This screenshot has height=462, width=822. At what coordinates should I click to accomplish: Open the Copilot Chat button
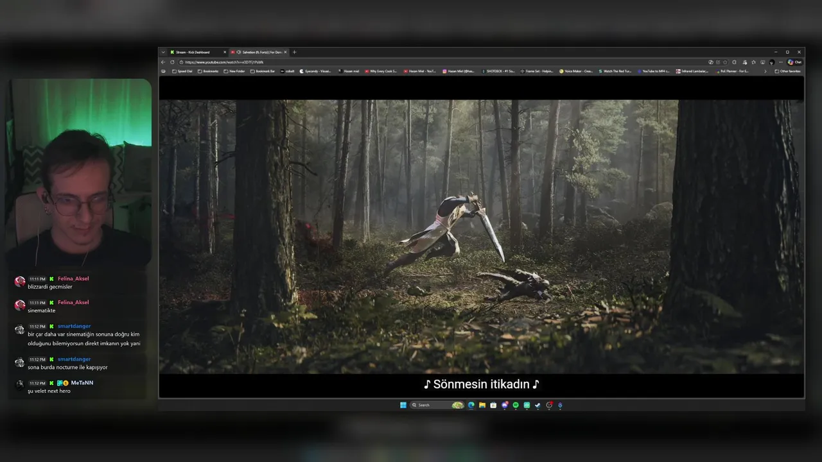tap(795, 62)
